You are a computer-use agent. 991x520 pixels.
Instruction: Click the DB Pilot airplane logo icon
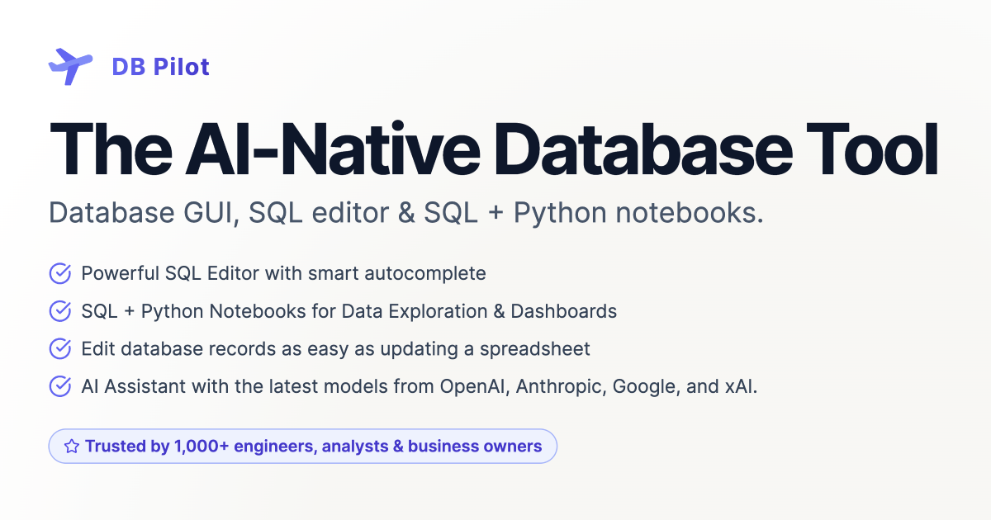coord(70,66)
